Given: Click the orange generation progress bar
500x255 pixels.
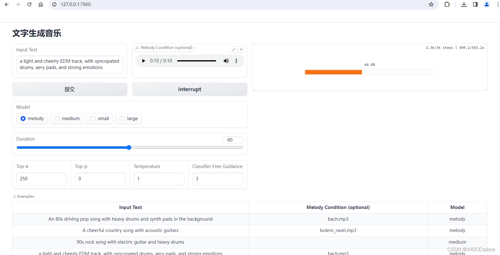Looking at the screenshot, I should pos(334,72).
